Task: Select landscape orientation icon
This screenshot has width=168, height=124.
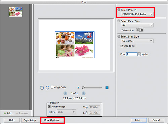Action: coord(141,30)
